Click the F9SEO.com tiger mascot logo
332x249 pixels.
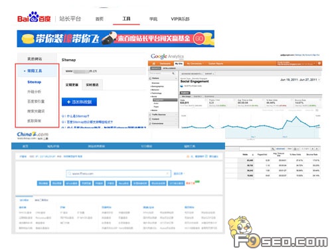278,232
